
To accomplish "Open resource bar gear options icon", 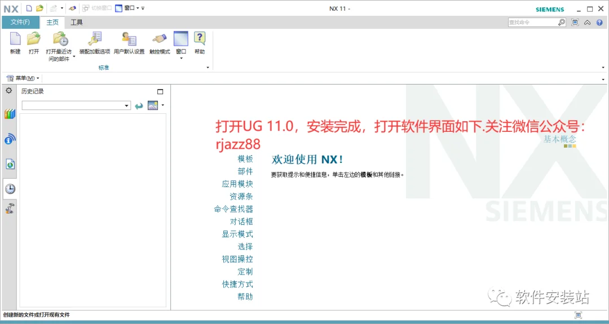I will [x=8, y=91].
